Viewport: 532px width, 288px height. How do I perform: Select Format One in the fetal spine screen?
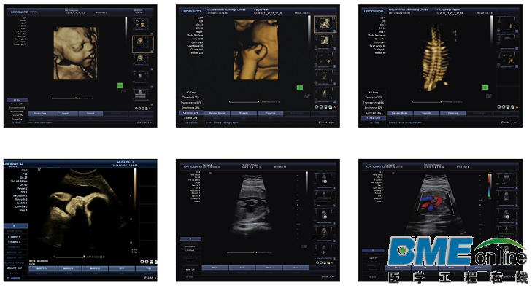click(374, 118)
